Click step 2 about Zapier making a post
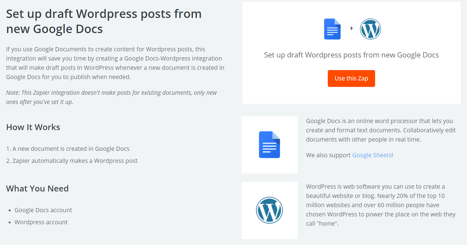 pos(72,161)
